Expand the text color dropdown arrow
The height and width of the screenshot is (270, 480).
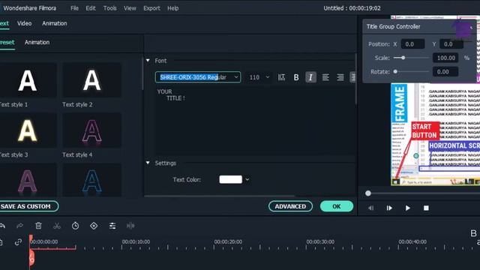pos(247,180)
